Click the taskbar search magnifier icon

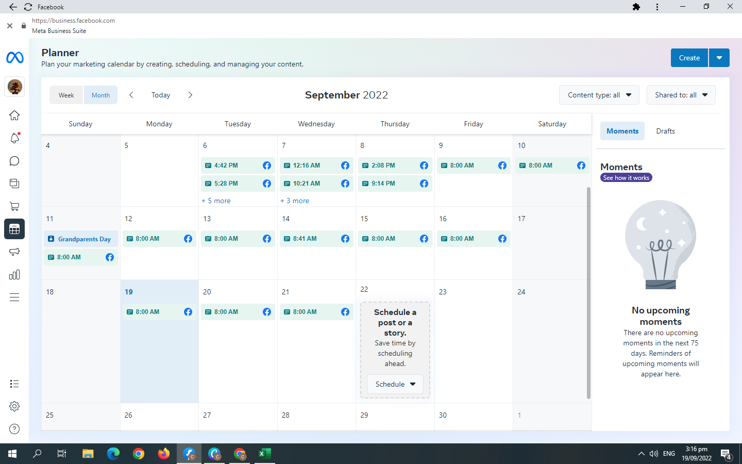[37, 454]
